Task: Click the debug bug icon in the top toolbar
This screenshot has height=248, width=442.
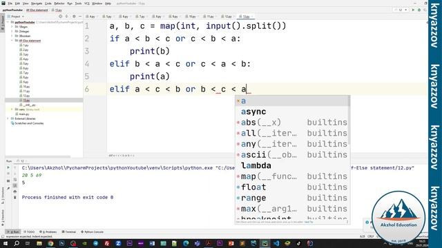Action: [419, 10]
